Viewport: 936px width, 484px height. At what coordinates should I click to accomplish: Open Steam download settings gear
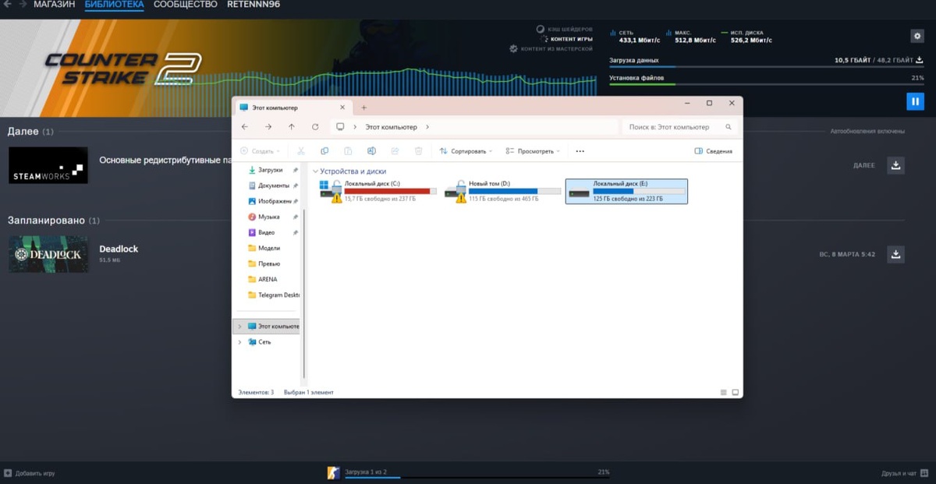coord(917,37)
